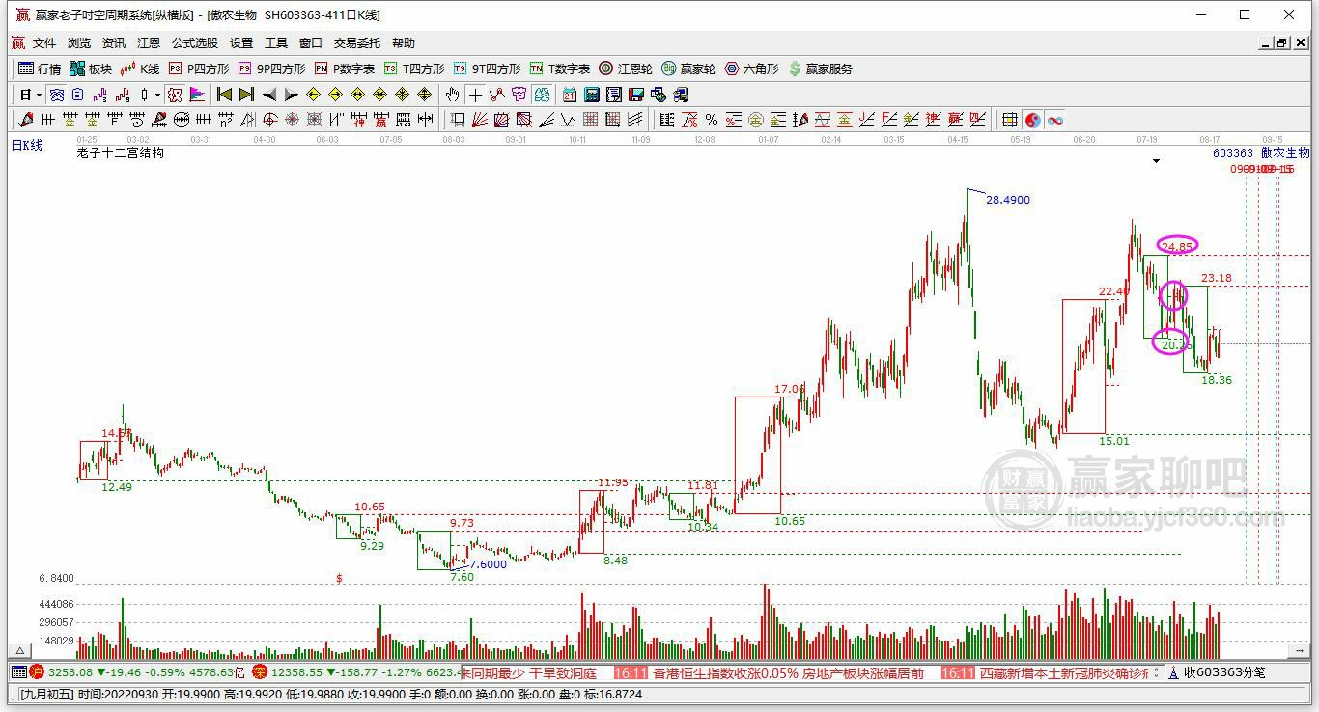Click the colorful triangle flag icon
Viewport: 1319px width, 712px height.
pyautogui.click(x=197, y=95)
